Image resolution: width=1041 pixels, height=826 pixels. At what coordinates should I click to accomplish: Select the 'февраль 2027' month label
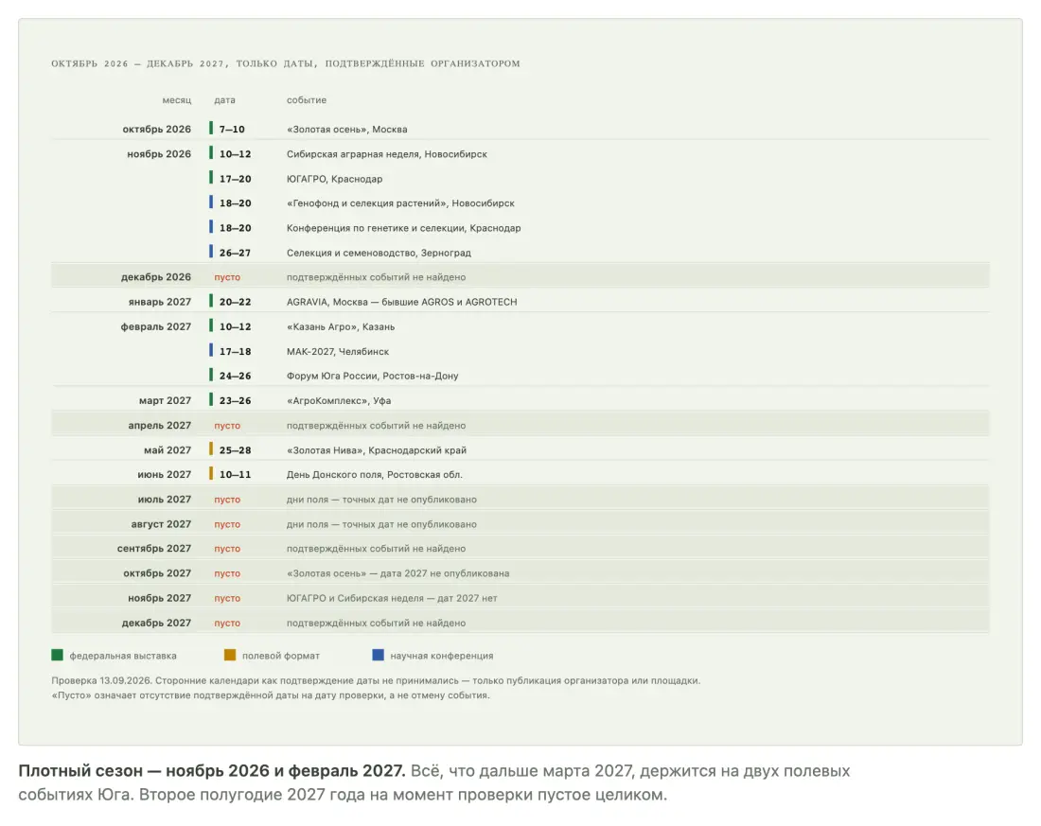[155, 326]
